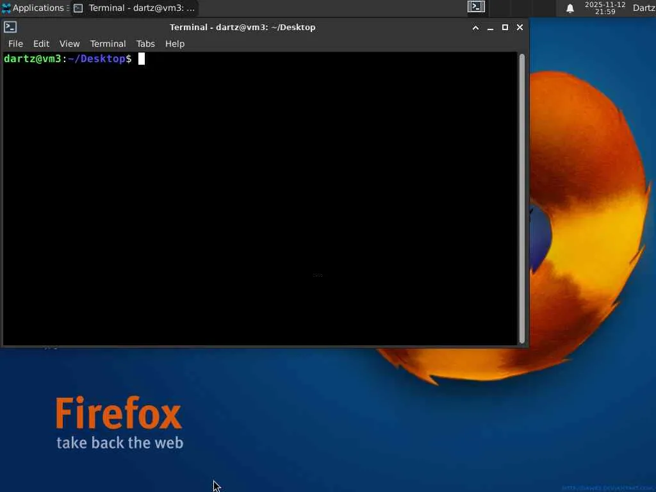
Task: Click the terminal icon in window title bar
Action: coord(10,27)
